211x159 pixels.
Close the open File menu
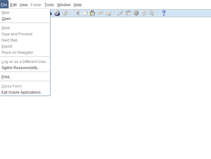point(4,5)
